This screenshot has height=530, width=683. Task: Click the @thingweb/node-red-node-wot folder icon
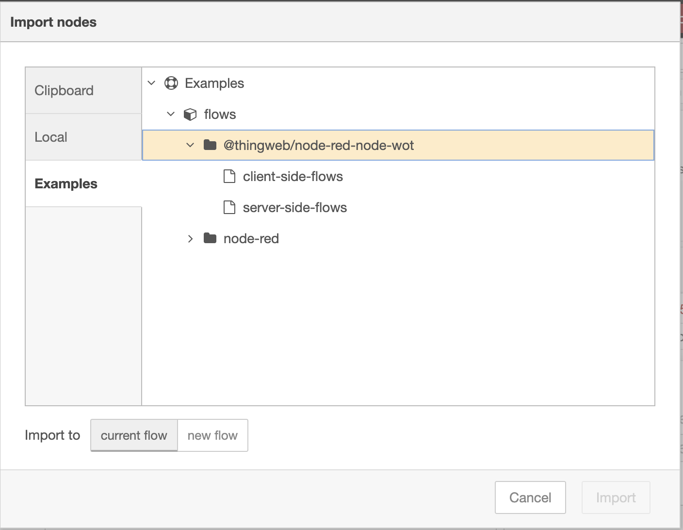coord(210,145)
